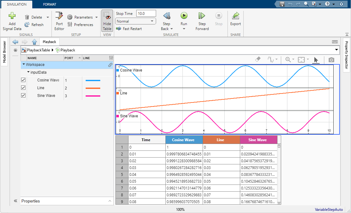Click the Stop Time input field

(146, 13)
